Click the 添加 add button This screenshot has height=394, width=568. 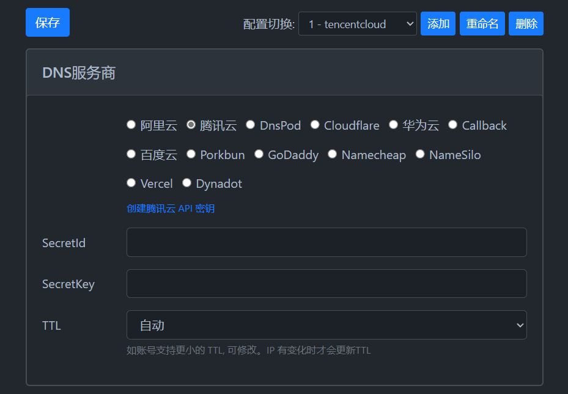point(438,24)
